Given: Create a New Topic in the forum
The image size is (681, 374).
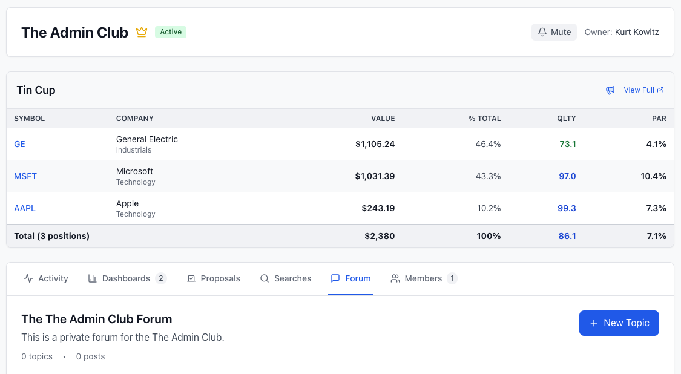Looking at the screenshot, I should click(x=619, y=323).
